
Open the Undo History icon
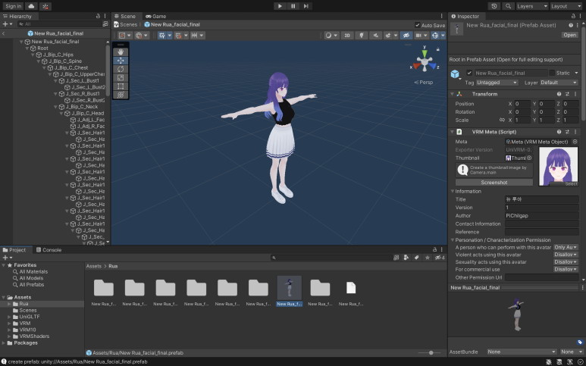494,6
